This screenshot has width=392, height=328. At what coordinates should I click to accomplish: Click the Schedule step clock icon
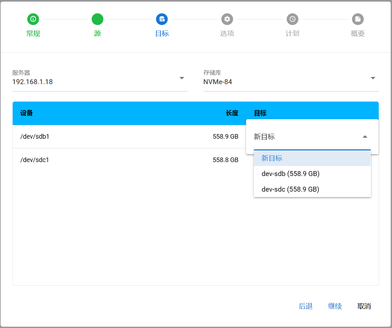292,19
